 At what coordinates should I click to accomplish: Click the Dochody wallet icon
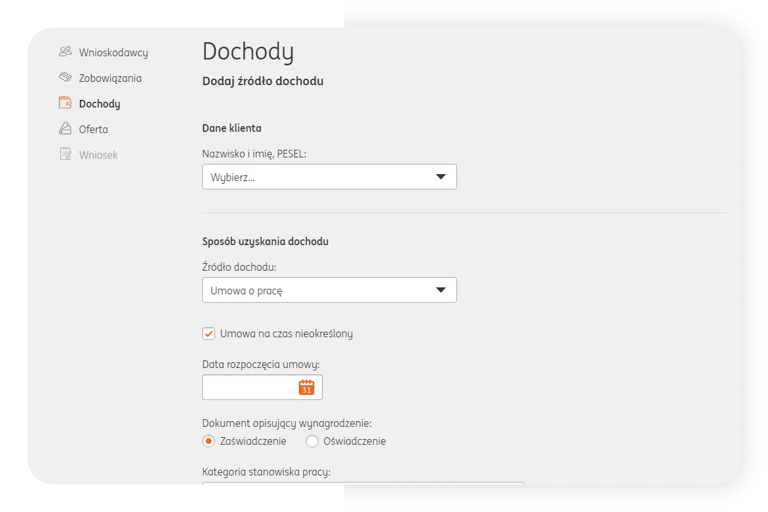coord(65,103)
